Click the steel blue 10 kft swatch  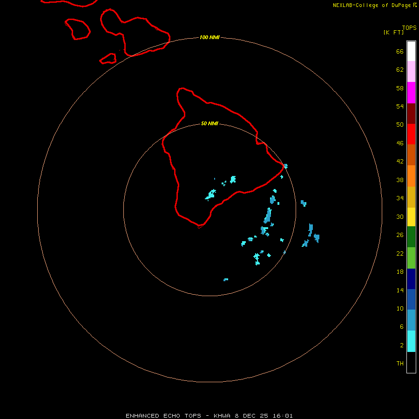[x=411, y=320]
